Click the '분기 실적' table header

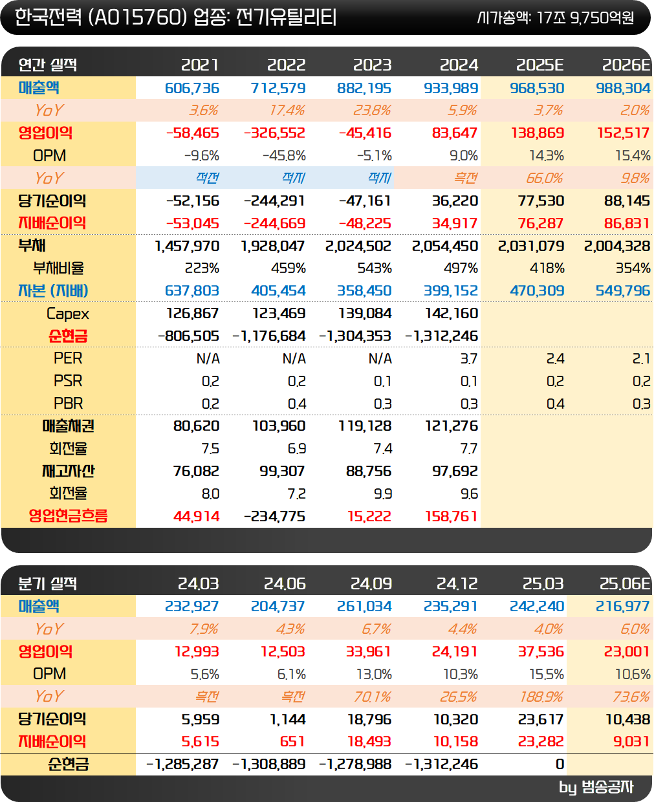point(48,583)
